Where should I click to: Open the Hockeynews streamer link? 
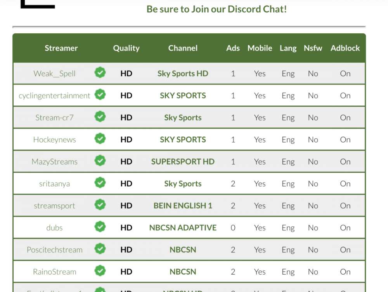coord(54,140)
